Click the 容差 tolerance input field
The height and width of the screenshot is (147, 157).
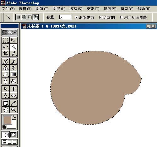coord(66,17)
